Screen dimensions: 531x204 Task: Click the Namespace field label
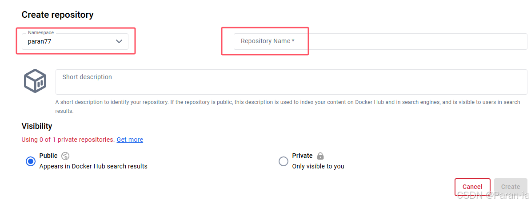click(x=40, y=32)
